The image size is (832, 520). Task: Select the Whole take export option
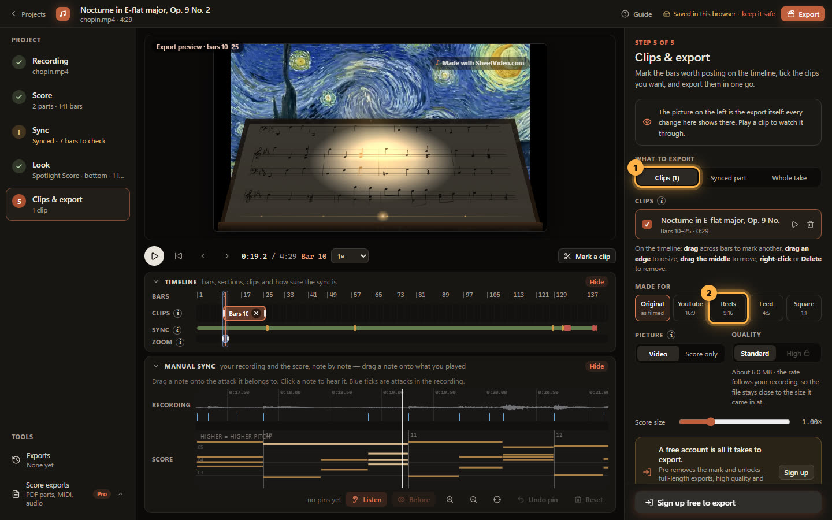pyautogui.click(x=789, y=178)
